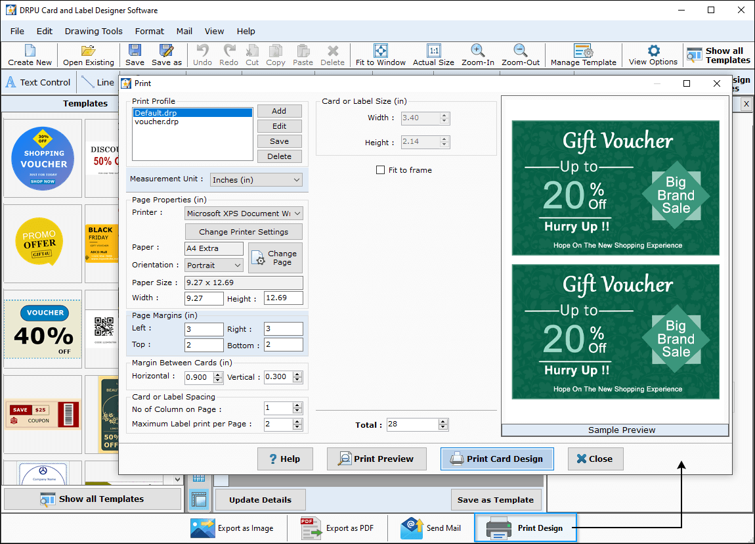Switch to Actual Size view

(433, 55)
